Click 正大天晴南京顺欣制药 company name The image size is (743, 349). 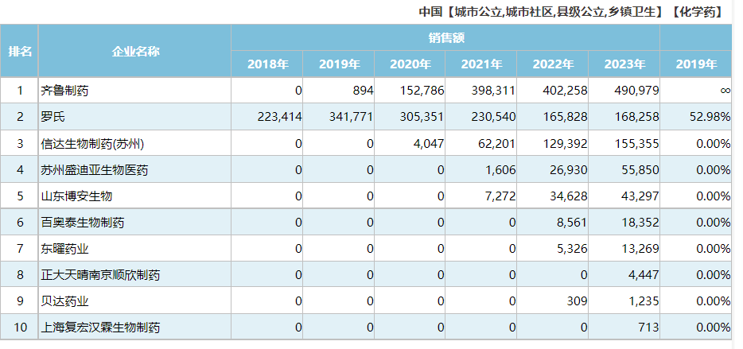100,275
